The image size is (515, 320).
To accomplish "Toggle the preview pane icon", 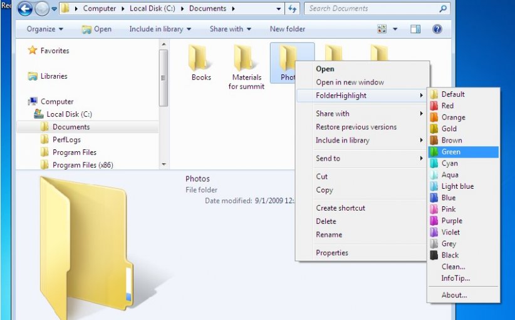I will [415, 29].
